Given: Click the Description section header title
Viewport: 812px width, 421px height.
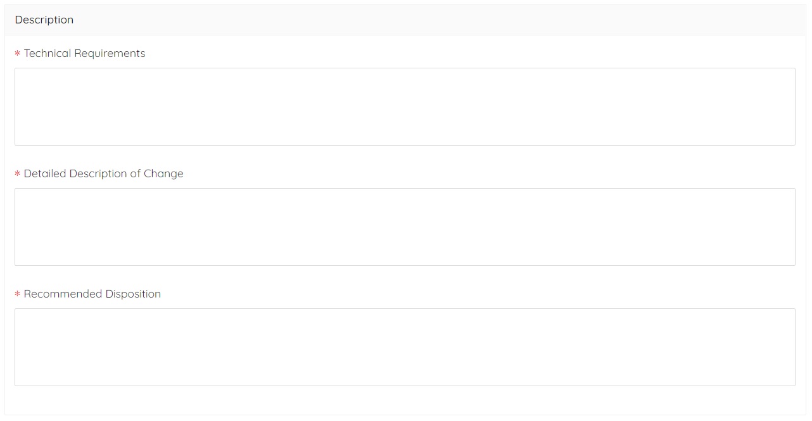Looking at the screenshot, I should tap(44, 20).
